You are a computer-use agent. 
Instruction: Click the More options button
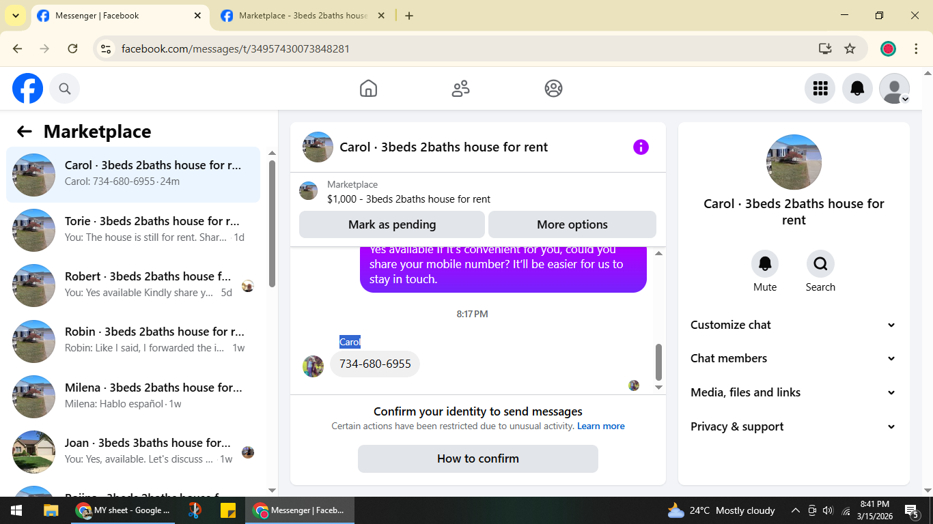coord(572,224)
